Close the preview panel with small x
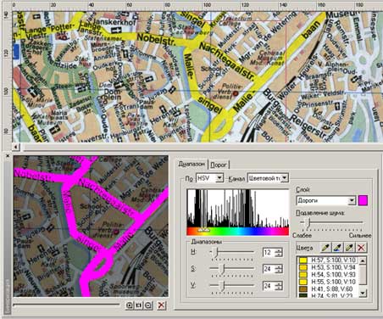Viewport: 383px width, 319px height. pos(8,155)
